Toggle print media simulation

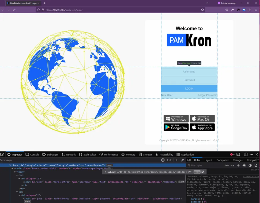click(x=256, y=165)
